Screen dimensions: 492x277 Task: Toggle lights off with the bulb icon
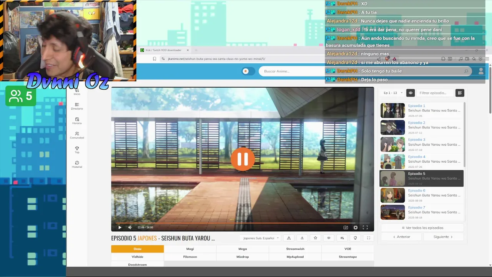[x=355, y=238]
